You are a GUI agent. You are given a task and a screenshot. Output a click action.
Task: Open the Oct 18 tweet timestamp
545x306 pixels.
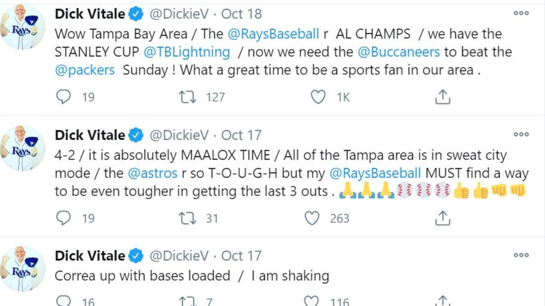(x=241, y=14)
